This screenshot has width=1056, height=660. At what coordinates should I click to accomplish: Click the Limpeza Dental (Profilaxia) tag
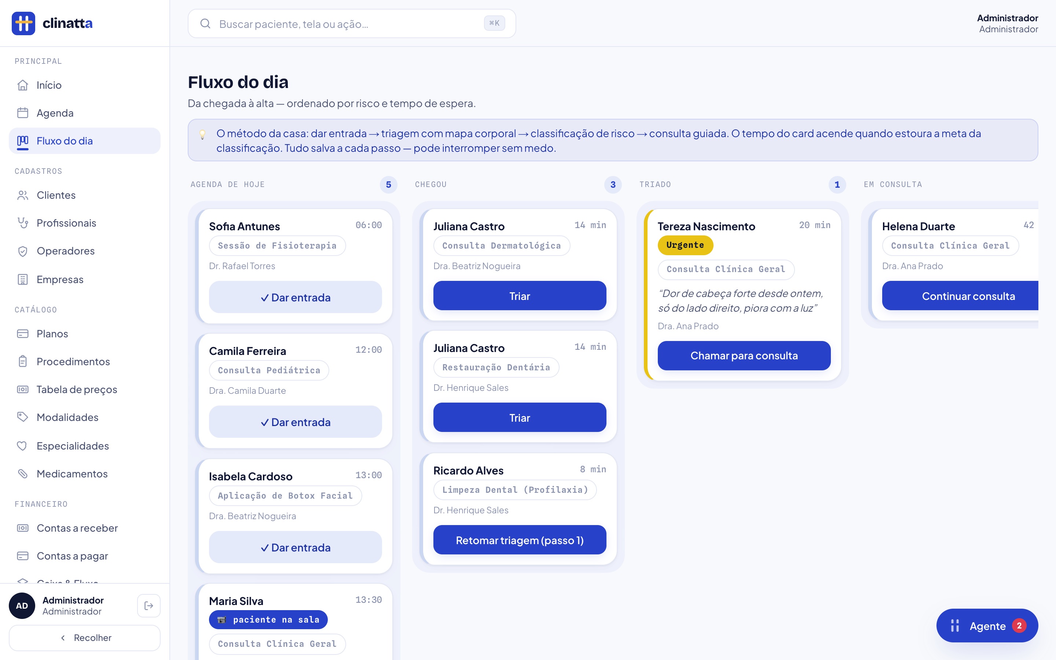515,490
